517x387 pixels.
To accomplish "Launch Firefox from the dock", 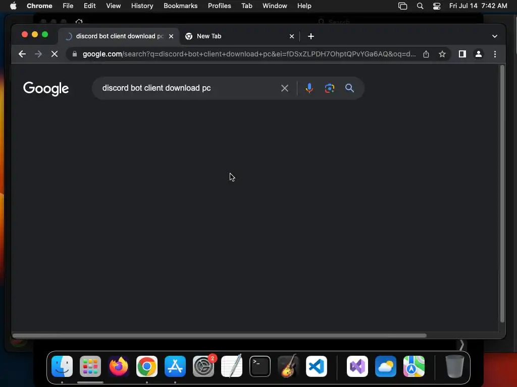I will (x=119, y=366).
